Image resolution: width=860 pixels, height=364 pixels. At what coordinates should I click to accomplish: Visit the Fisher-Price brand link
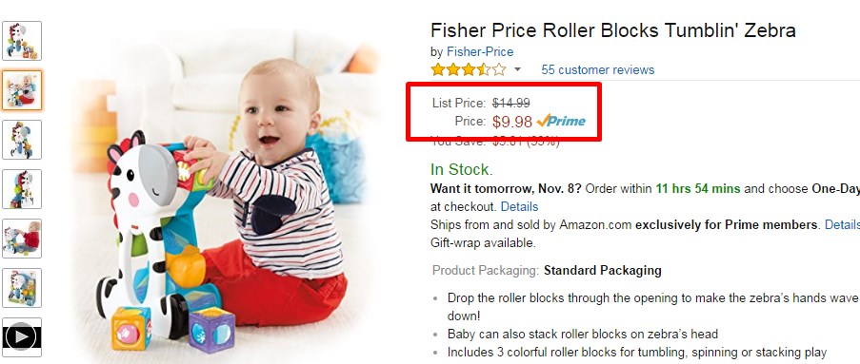click(480, 52)
